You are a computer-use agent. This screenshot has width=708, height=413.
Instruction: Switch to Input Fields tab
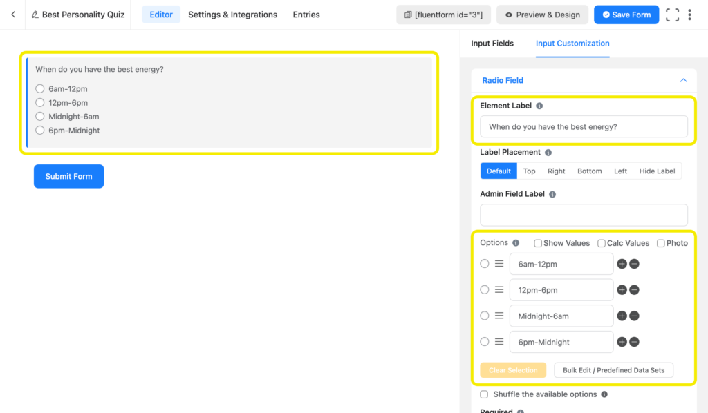tap(492, 44)
